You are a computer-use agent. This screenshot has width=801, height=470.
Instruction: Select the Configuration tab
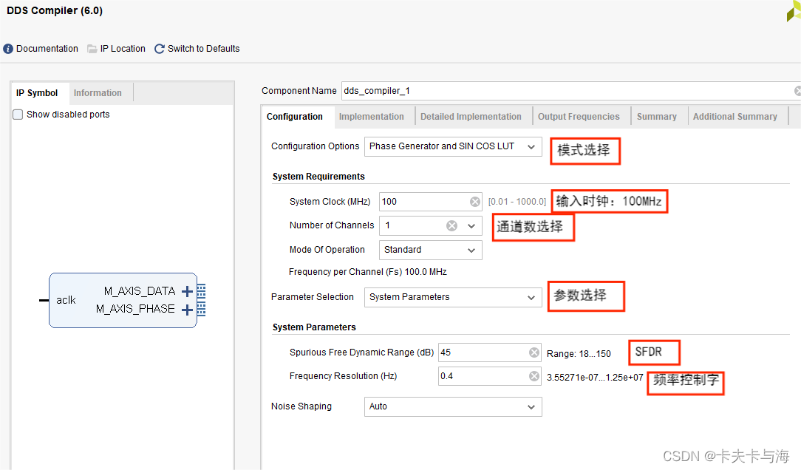[295, 117]
